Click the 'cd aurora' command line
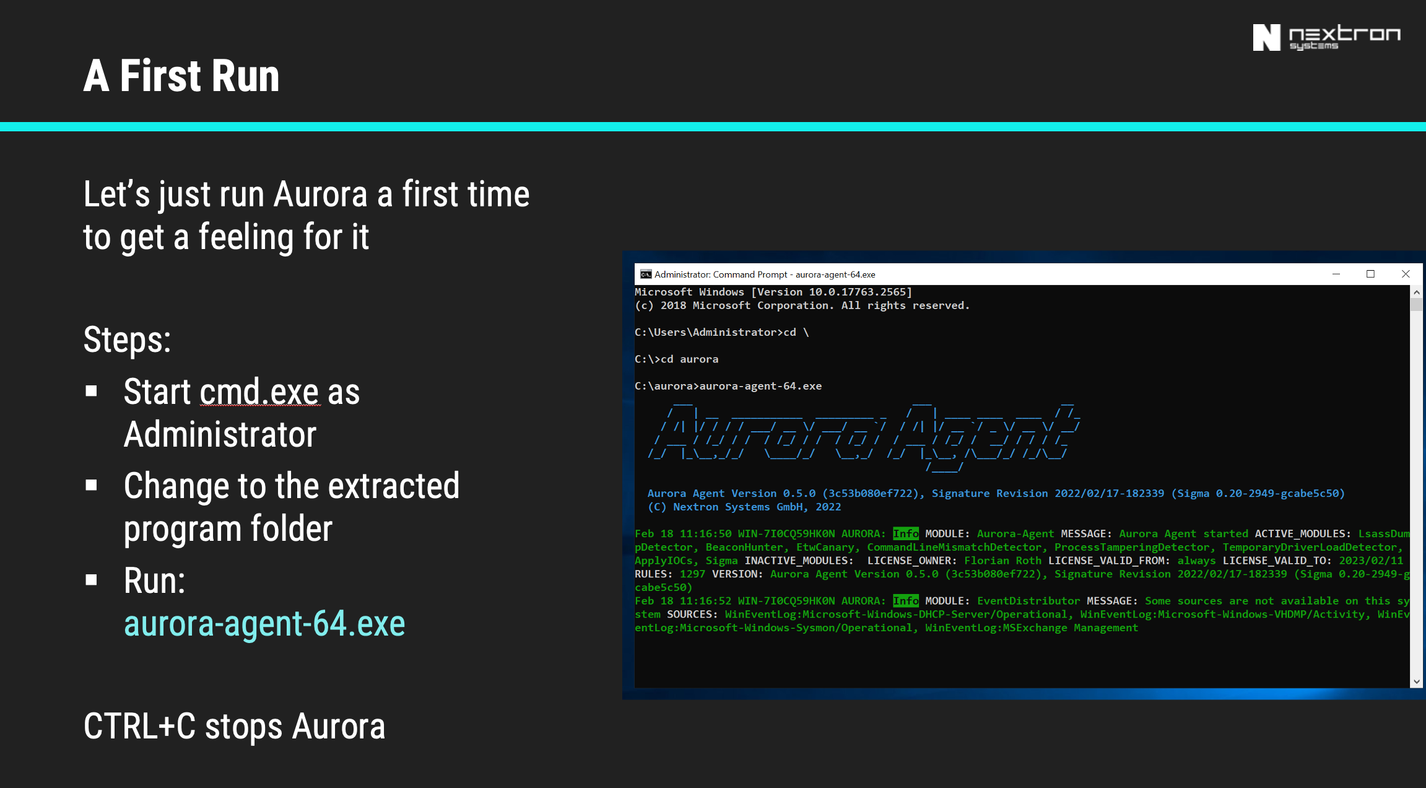The image size is (1426, 788). click(677, 359)
